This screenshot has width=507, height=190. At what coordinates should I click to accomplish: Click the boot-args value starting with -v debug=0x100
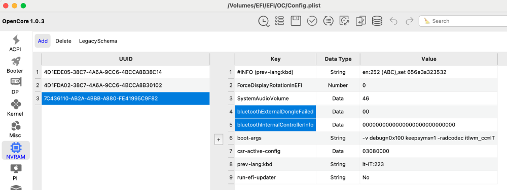(429, 138)
